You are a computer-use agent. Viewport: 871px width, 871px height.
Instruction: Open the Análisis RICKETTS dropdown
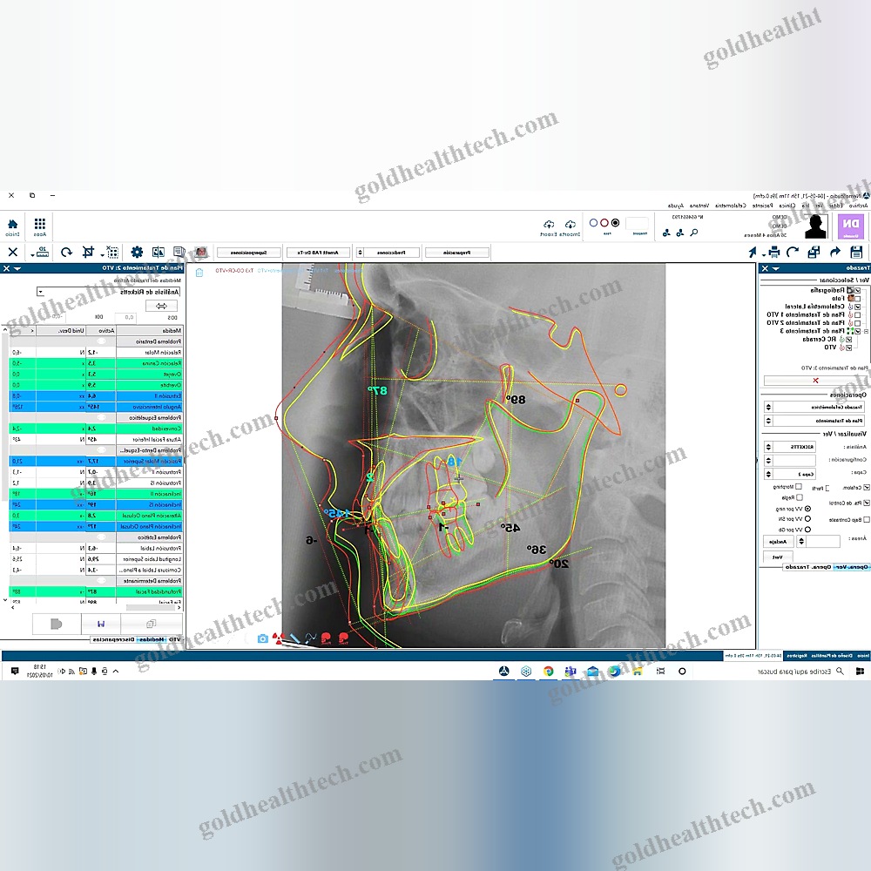(790, 447)
